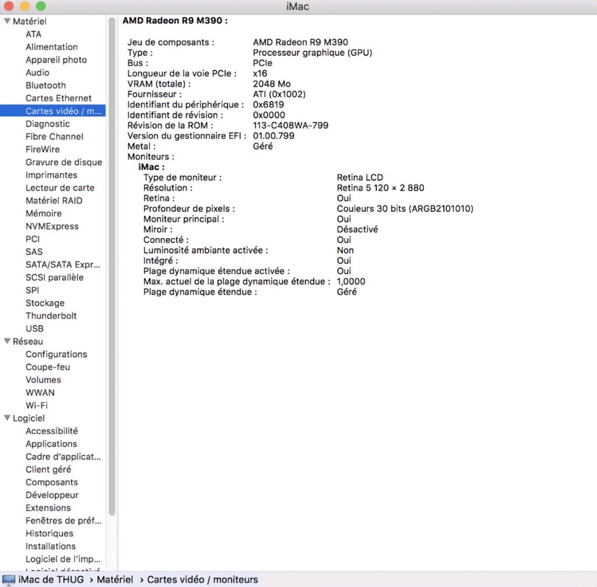Click the Désactivé mirror value
597x587 pixels.
[357, 229]
